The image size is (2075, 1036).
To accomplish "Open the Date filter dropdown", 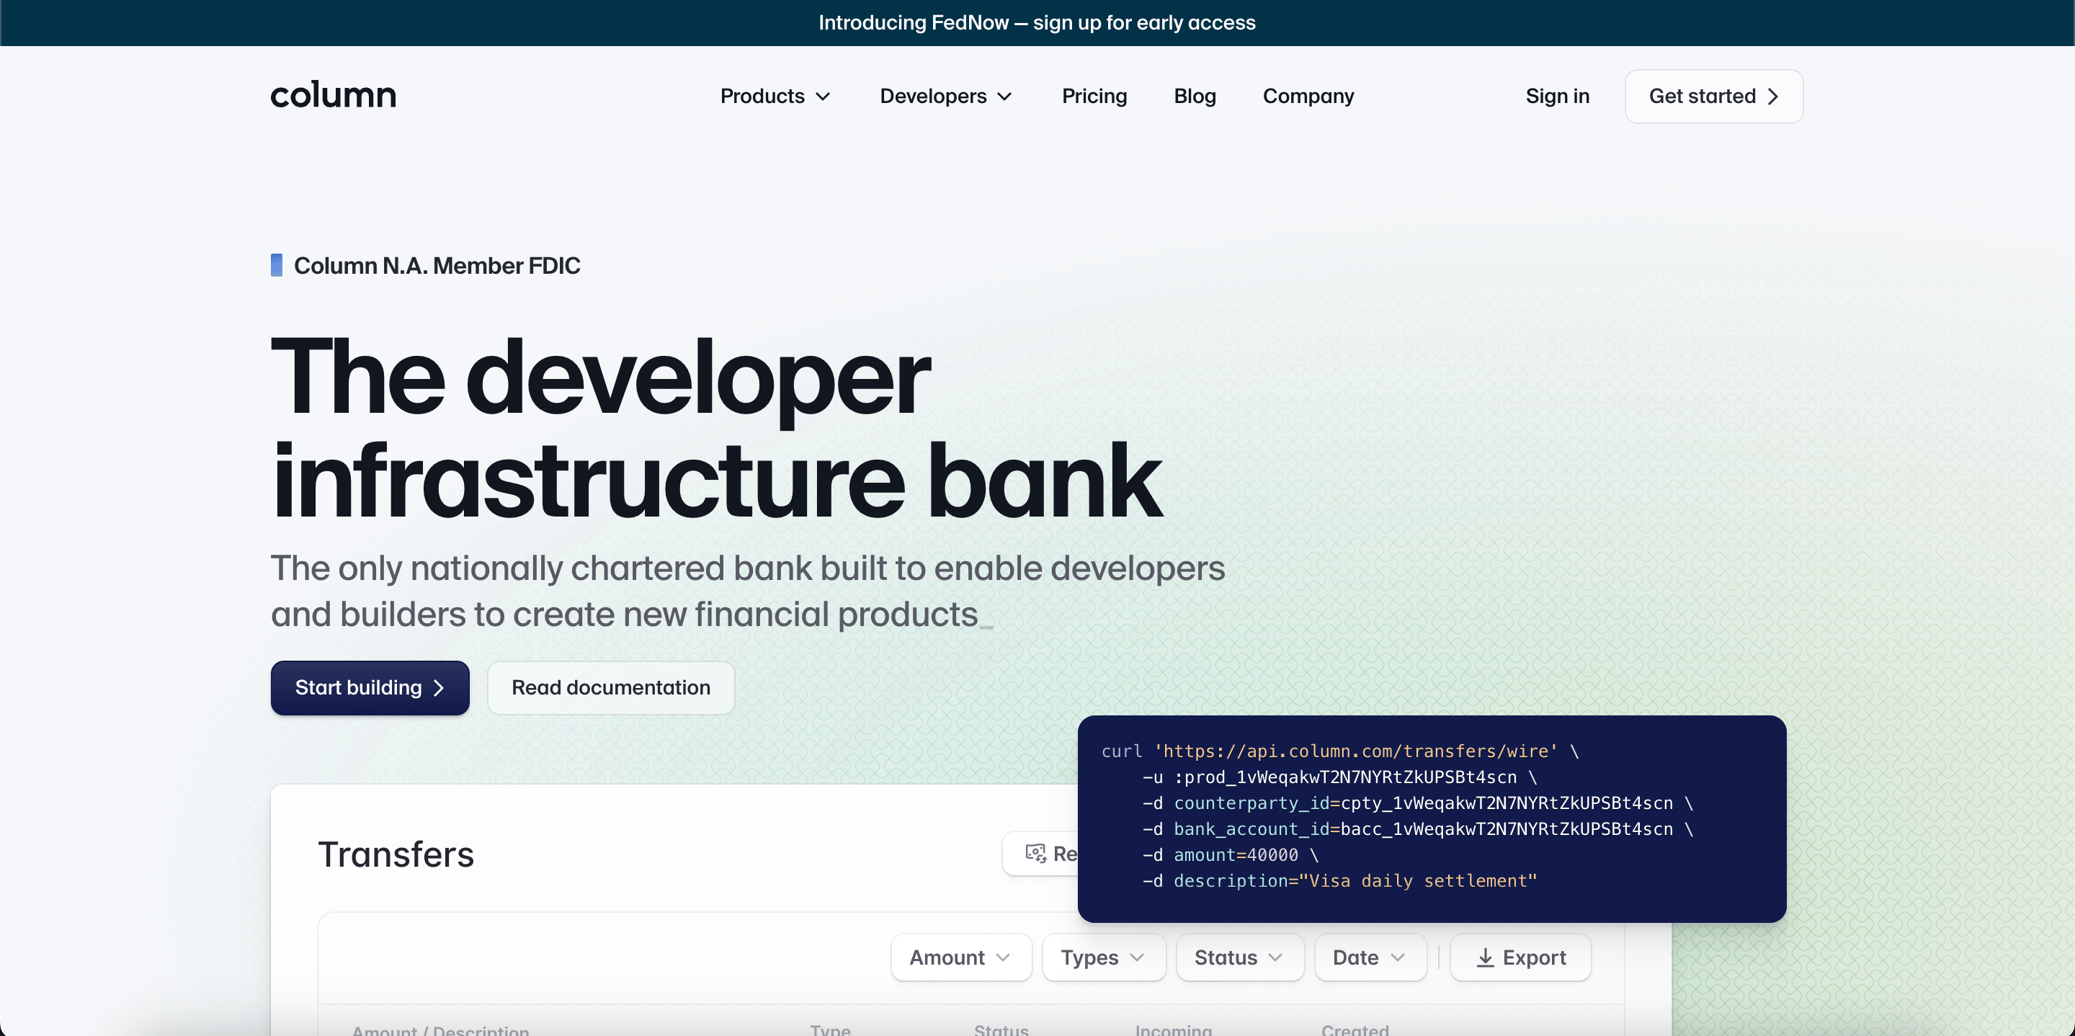I will tap(1370, 957).
